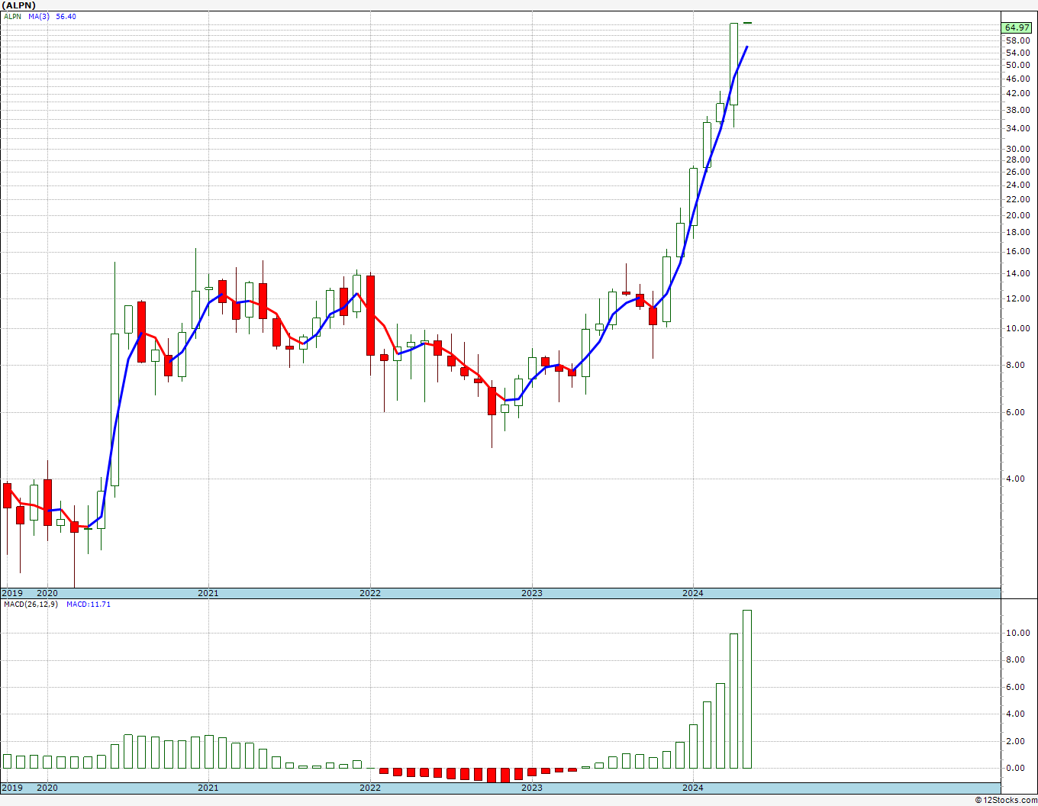This screenshot has height=806, width=1038.
Task: Click 2023 on the price chart timeline
Action: 532,593
